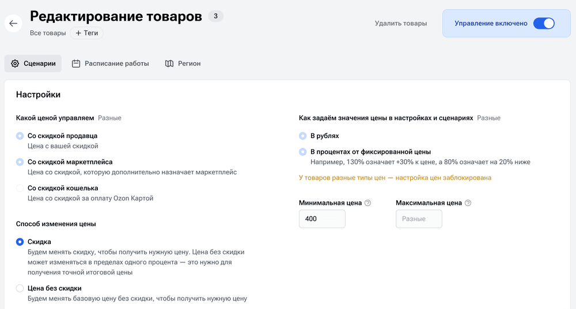Click the Все товары breadcrumb link
The width and height of the screenshot is (576, 309).
[48, 33]
